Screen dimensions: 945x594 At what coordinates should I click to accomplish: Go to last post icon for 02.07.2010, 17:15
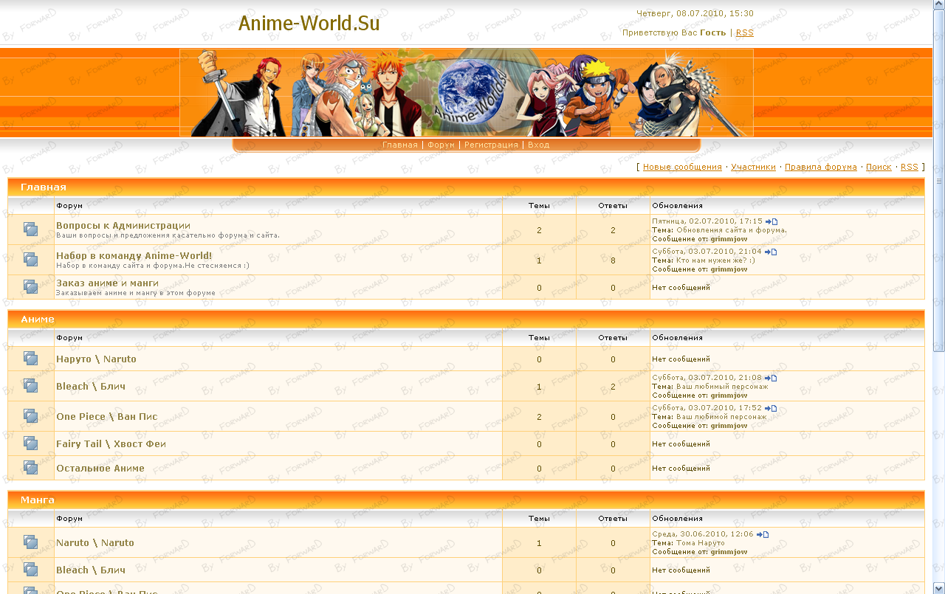[x=772, y=221]
